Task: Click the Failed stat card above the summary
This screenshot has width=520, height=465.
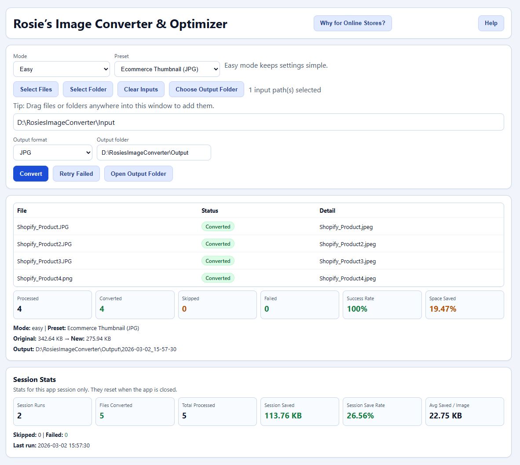Action: (x=300, y=305)
